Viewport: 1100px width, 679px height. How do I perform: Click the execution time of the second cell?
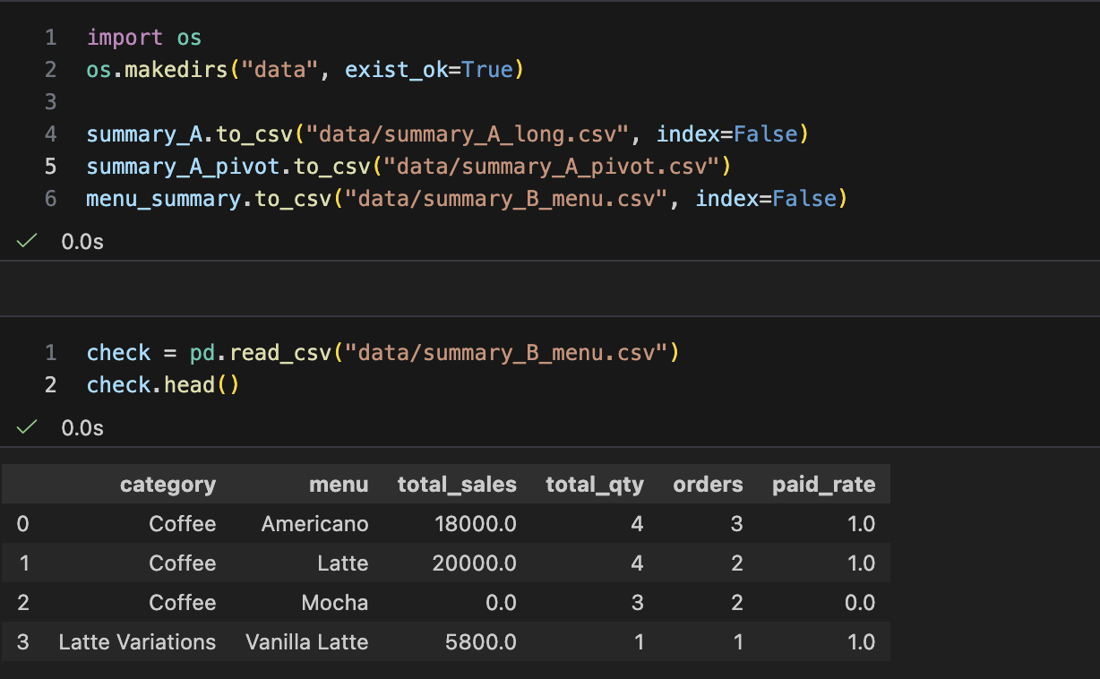tap(82, 427)
